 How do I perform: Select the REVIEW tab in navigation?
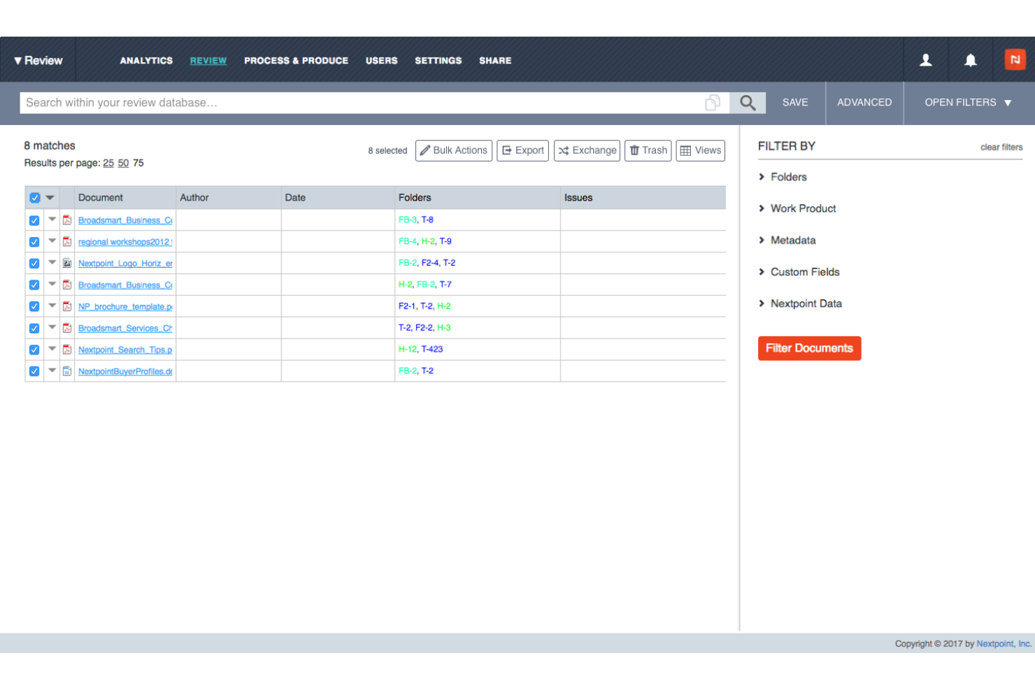tap(208, 61)
